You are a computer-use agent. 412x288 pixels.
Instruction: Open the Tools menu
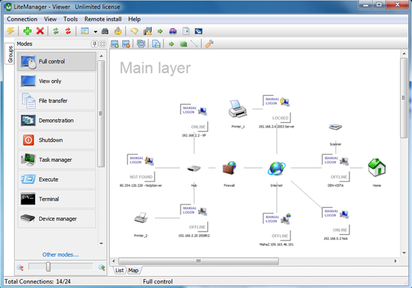click(x=71, y=19)
